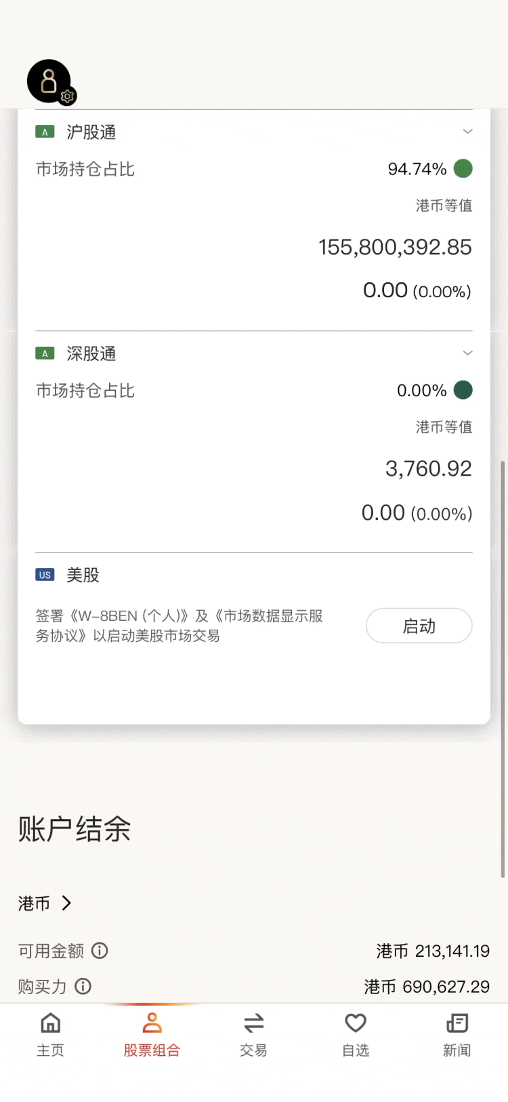Image resolution: width=508 pixels, height=1102 pixels.
Task: Tap the Home icon in bottom bar
Action: pyautogui.click(x=50, y=1023)
